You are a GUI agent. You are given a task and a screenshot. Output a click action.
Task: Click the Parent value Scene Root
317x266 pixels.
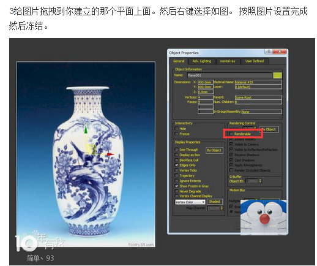point(258,97)
